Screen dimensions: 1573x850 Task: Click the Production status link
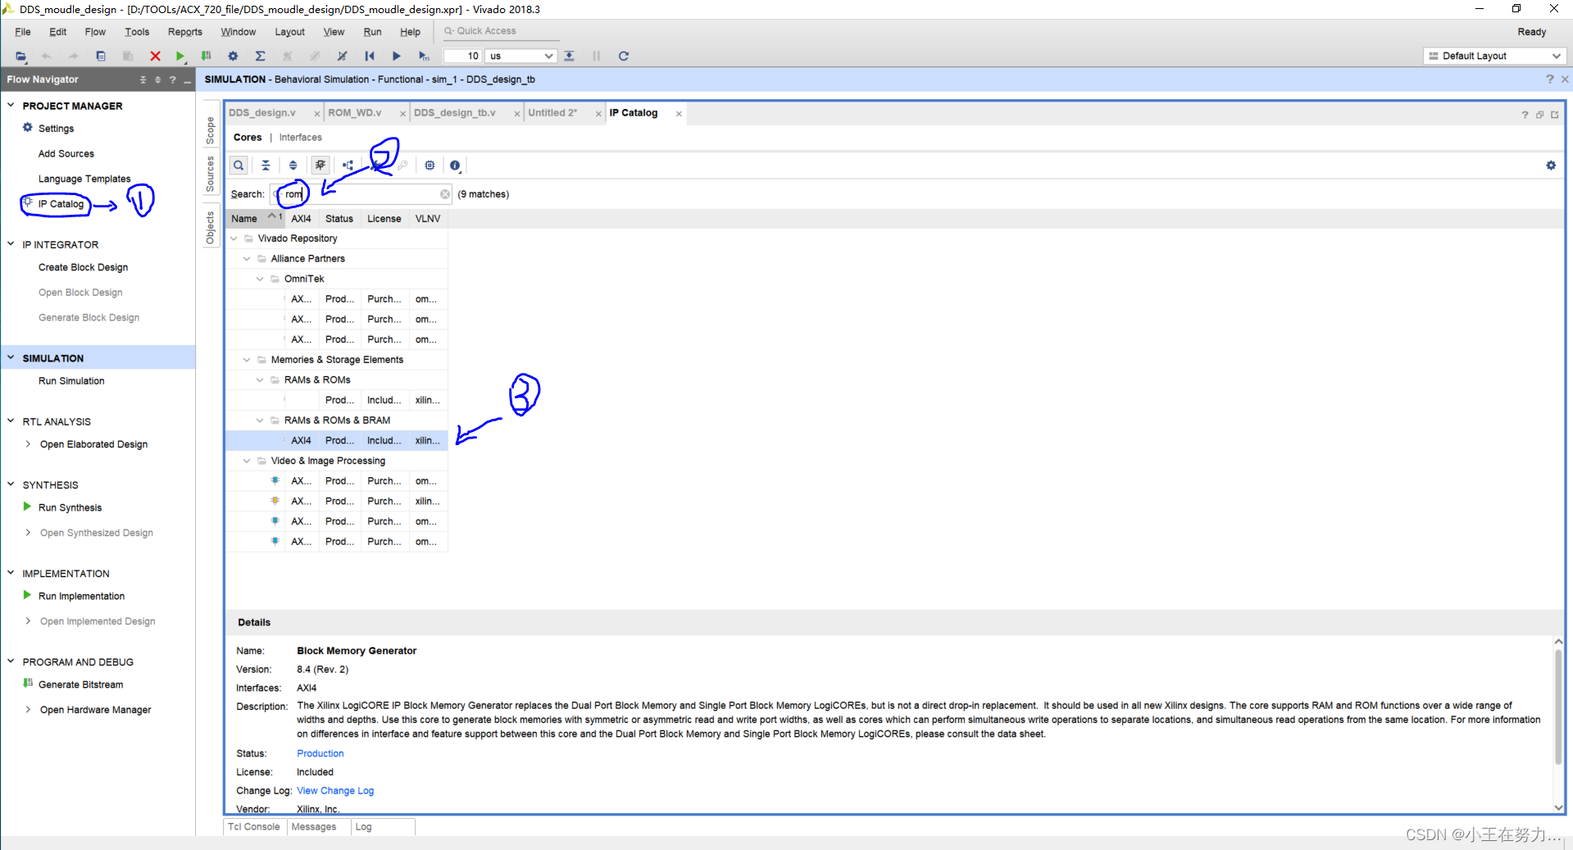(x=321, y=753)
